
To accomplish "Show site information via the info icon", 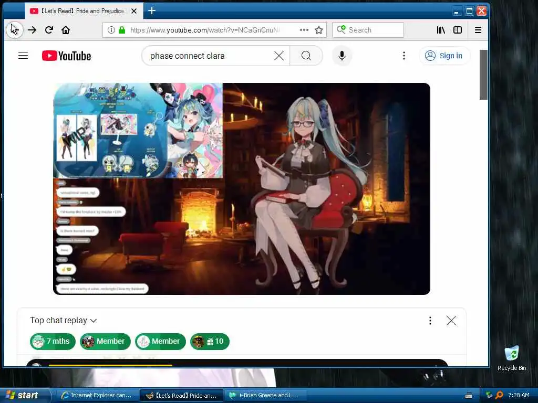I will coord(111,30).
